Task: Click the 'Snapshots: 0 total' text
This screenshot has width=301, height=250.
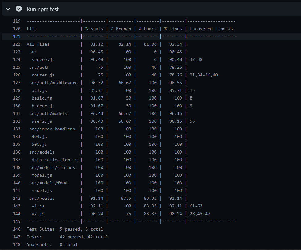Action: (52, 244)
